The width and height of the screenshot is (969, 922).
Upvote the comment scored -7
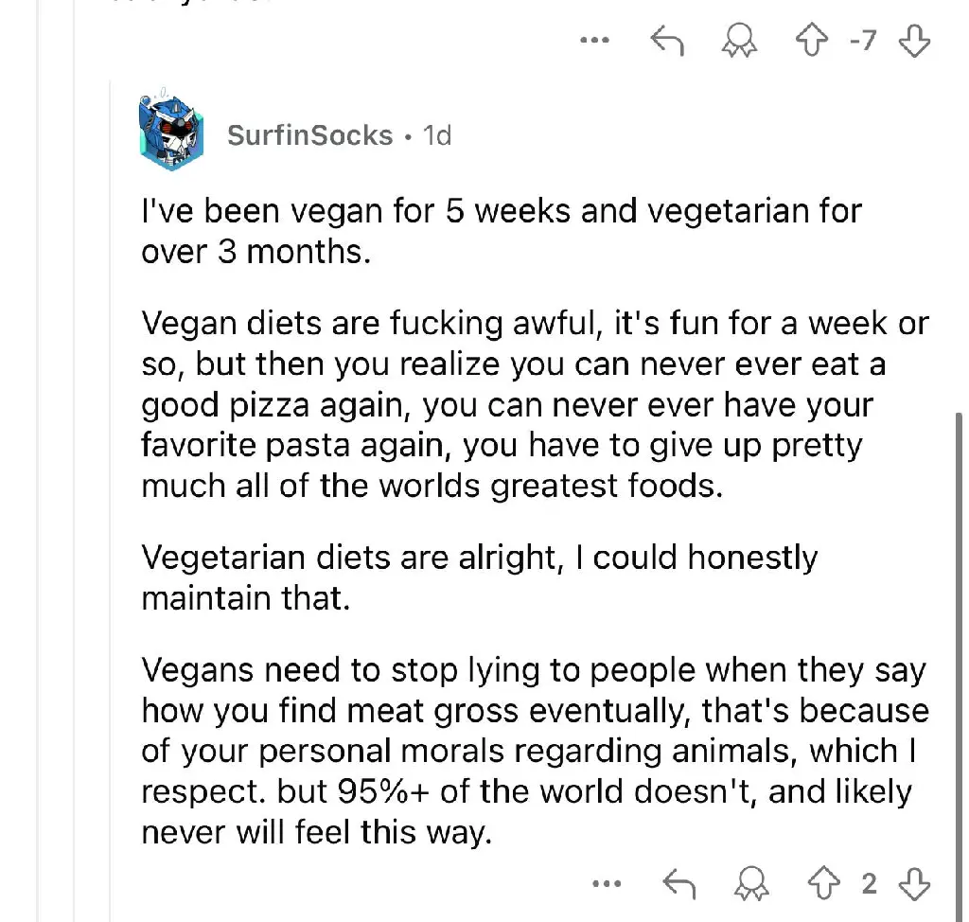(x=811, y=40)
